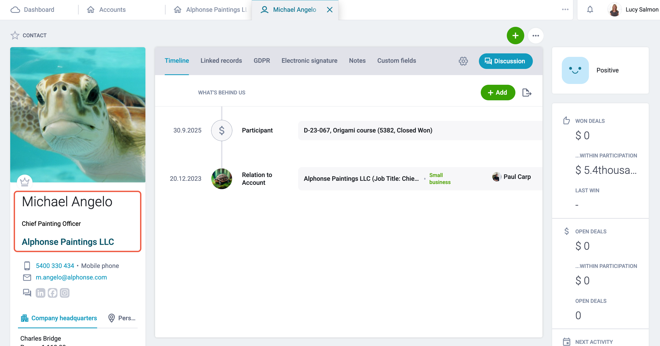The image size is (660, 346).
Task: Click the green Add timeline button
Action: 498,93
